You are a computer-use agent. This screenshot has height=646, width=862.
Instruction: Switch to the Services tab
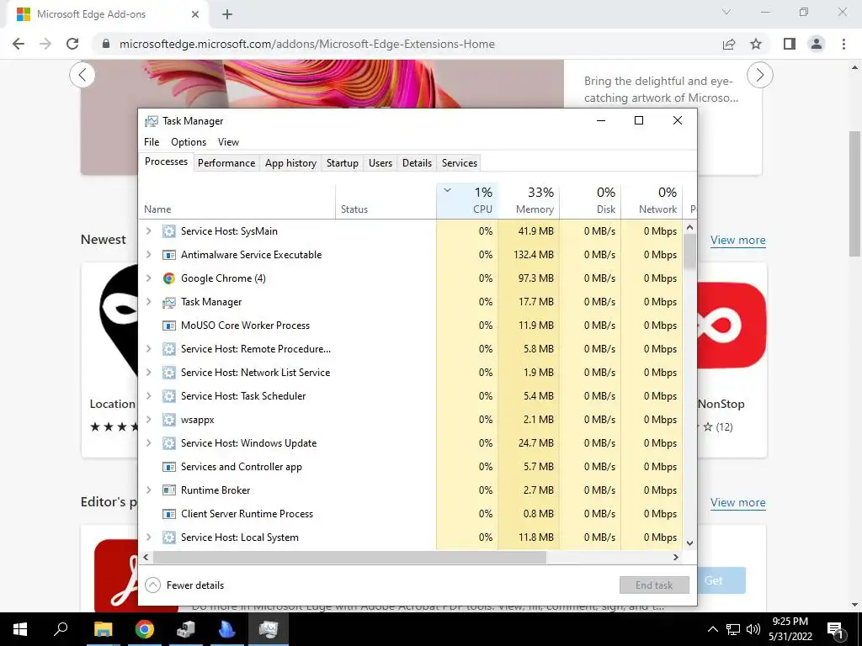(x=460, y=163)
